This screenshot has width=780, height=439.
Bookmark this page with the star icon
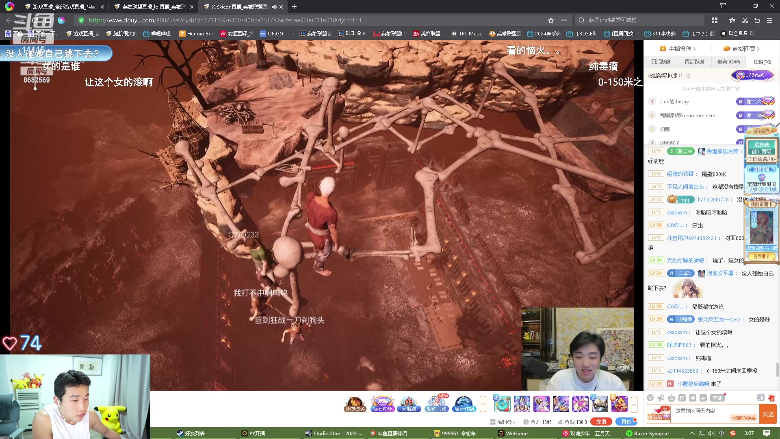click(x=551, y=20)
